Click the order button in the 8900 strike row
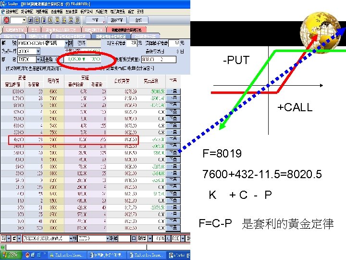 coord(173,228)
